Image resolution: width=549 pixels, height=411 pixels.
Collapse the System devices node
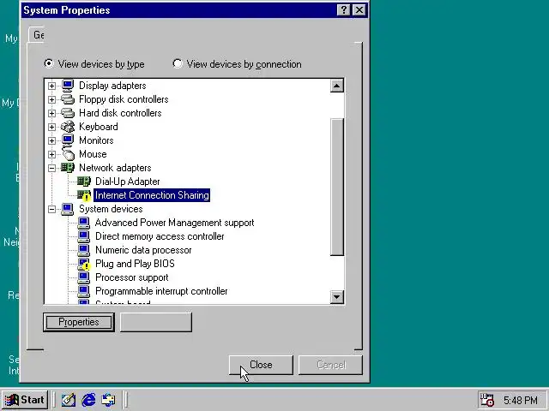pyautogui.click(x=51, y=209)
